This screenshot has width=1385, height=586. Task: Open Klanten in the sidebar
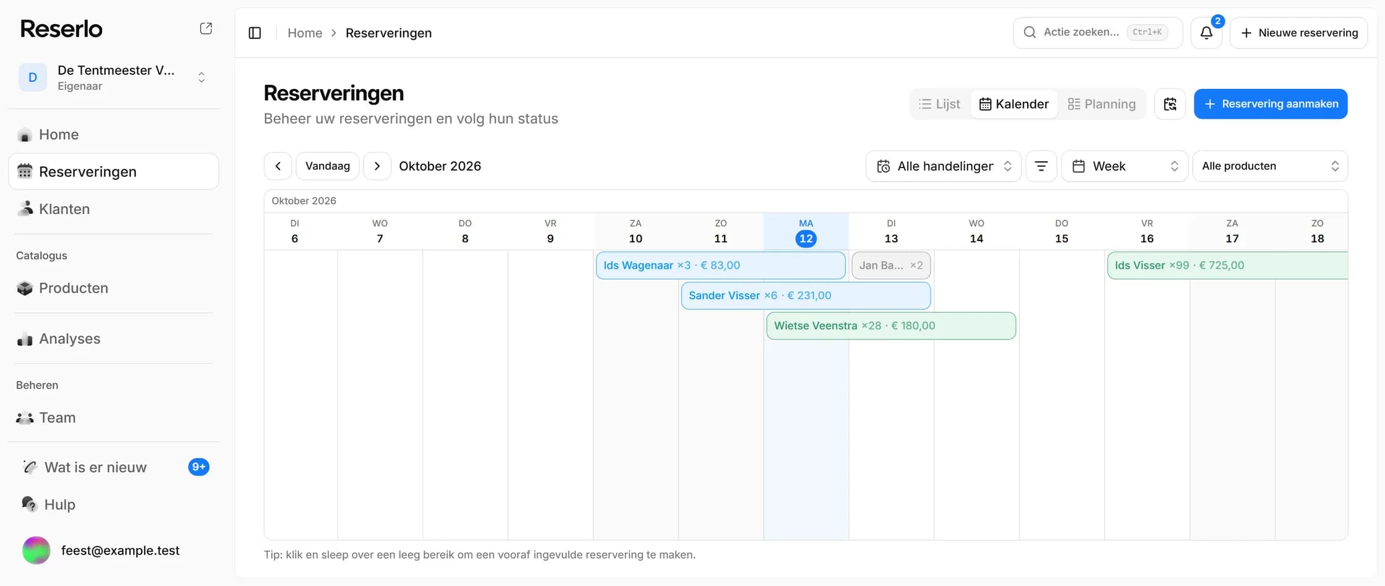click(114, 209)
